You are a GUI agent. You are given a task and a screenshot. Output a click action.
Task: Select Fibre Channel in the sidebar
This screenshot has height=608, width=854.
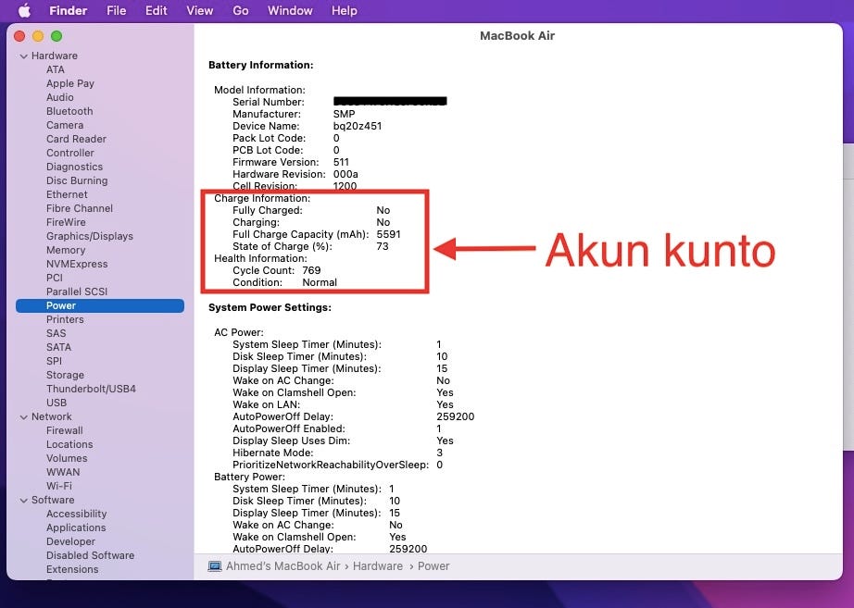click(80, 208)
